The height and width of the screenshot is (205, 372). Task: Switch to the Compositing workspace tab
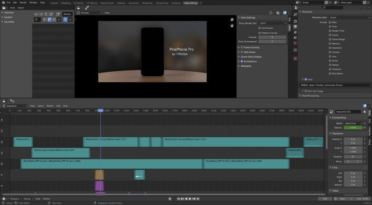click(162, 3)
